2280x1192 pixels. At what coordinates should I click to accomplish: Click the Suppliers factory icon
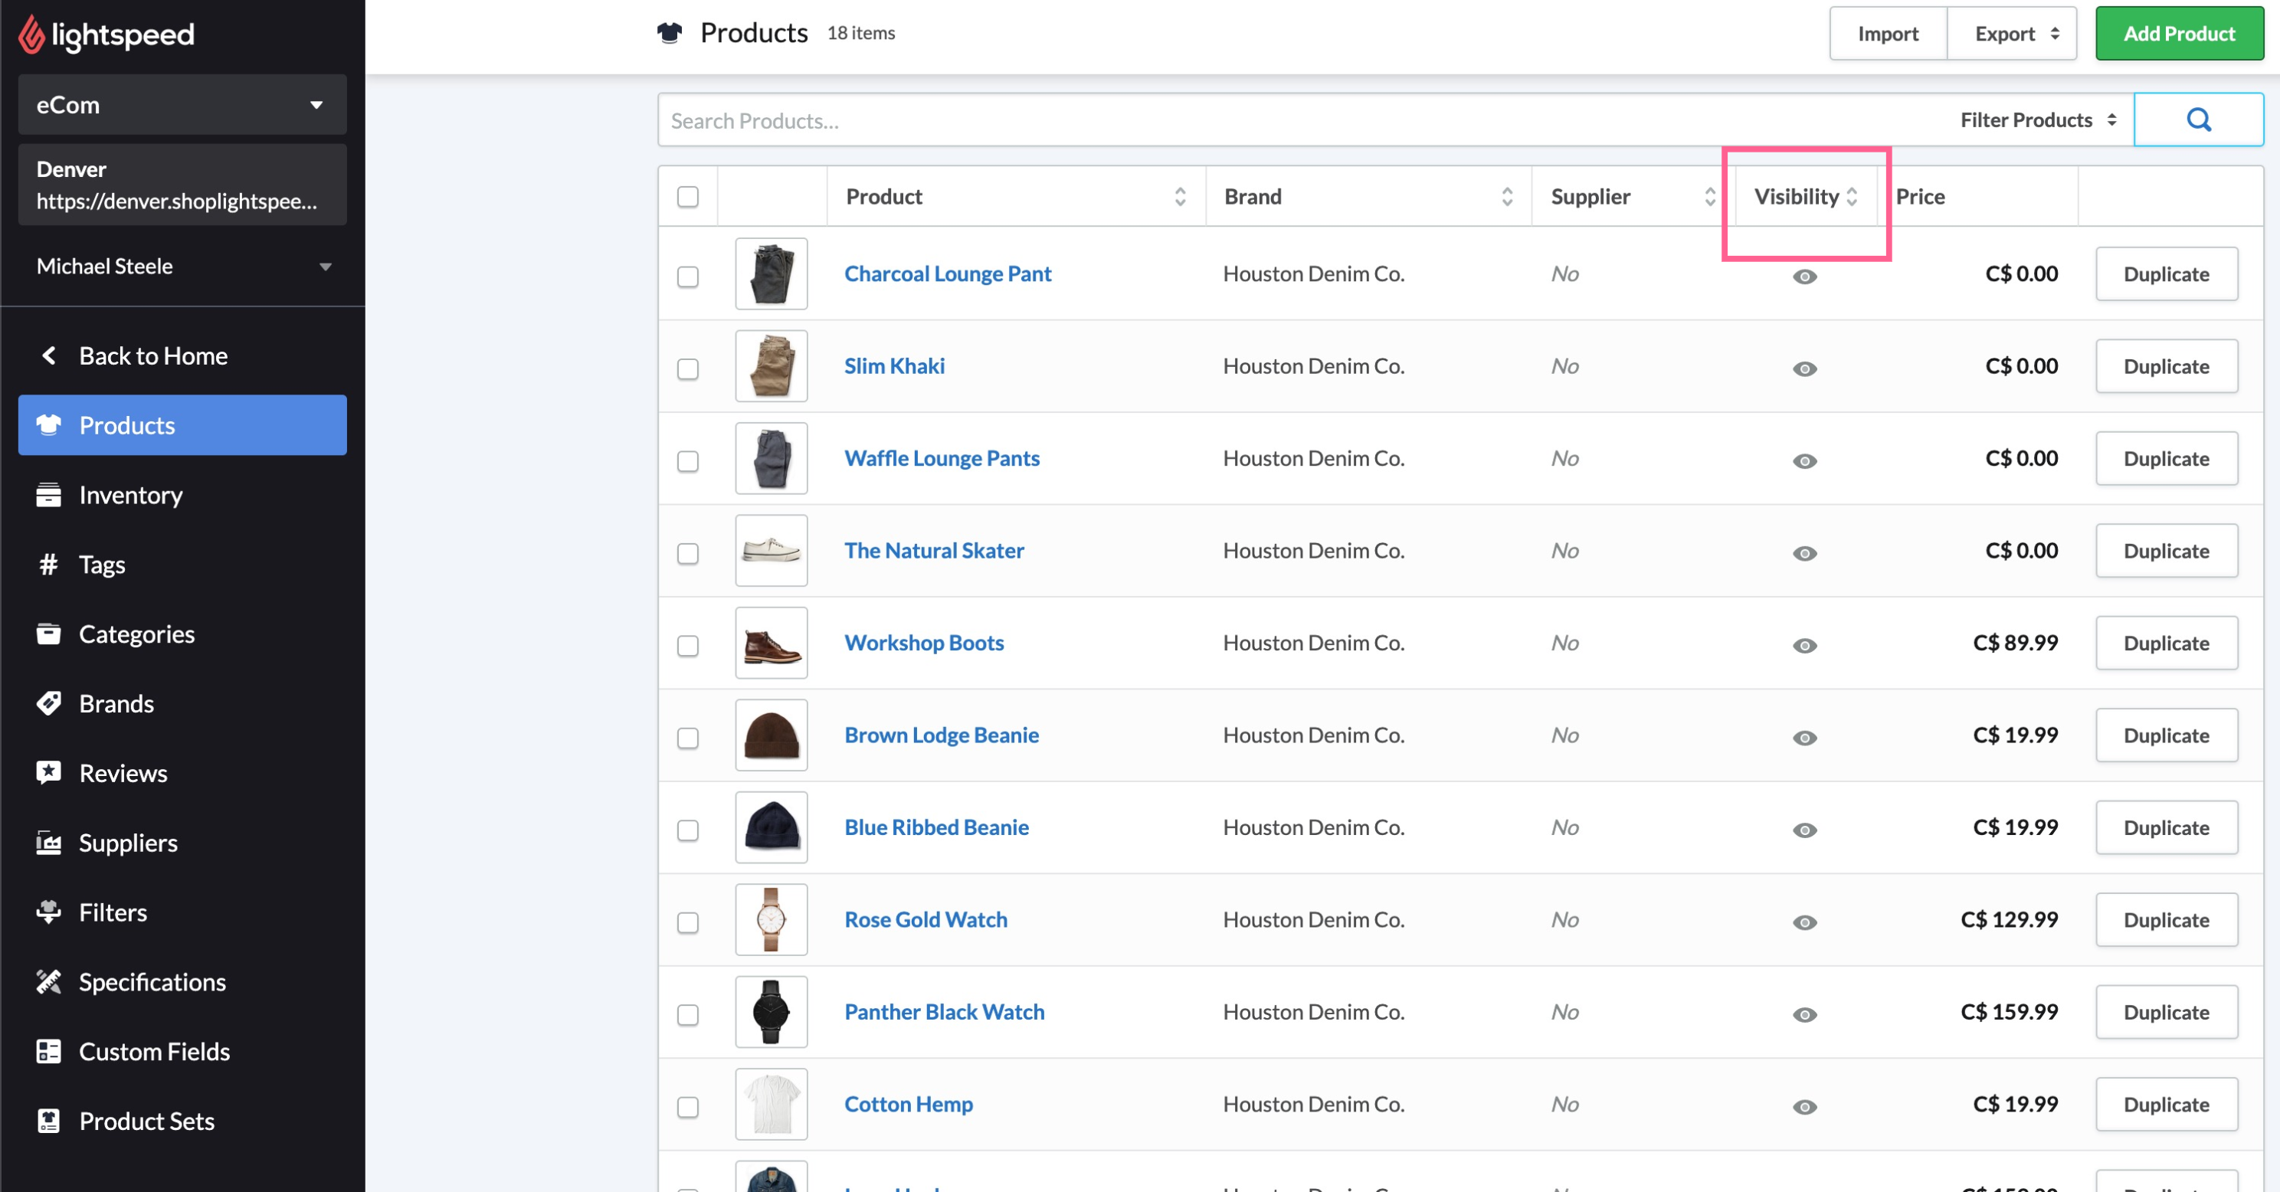(x=47, y=843)
